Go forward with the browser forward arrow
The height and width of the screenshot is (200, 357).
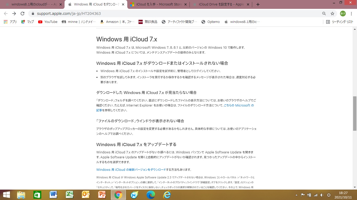tap(14, 14)
